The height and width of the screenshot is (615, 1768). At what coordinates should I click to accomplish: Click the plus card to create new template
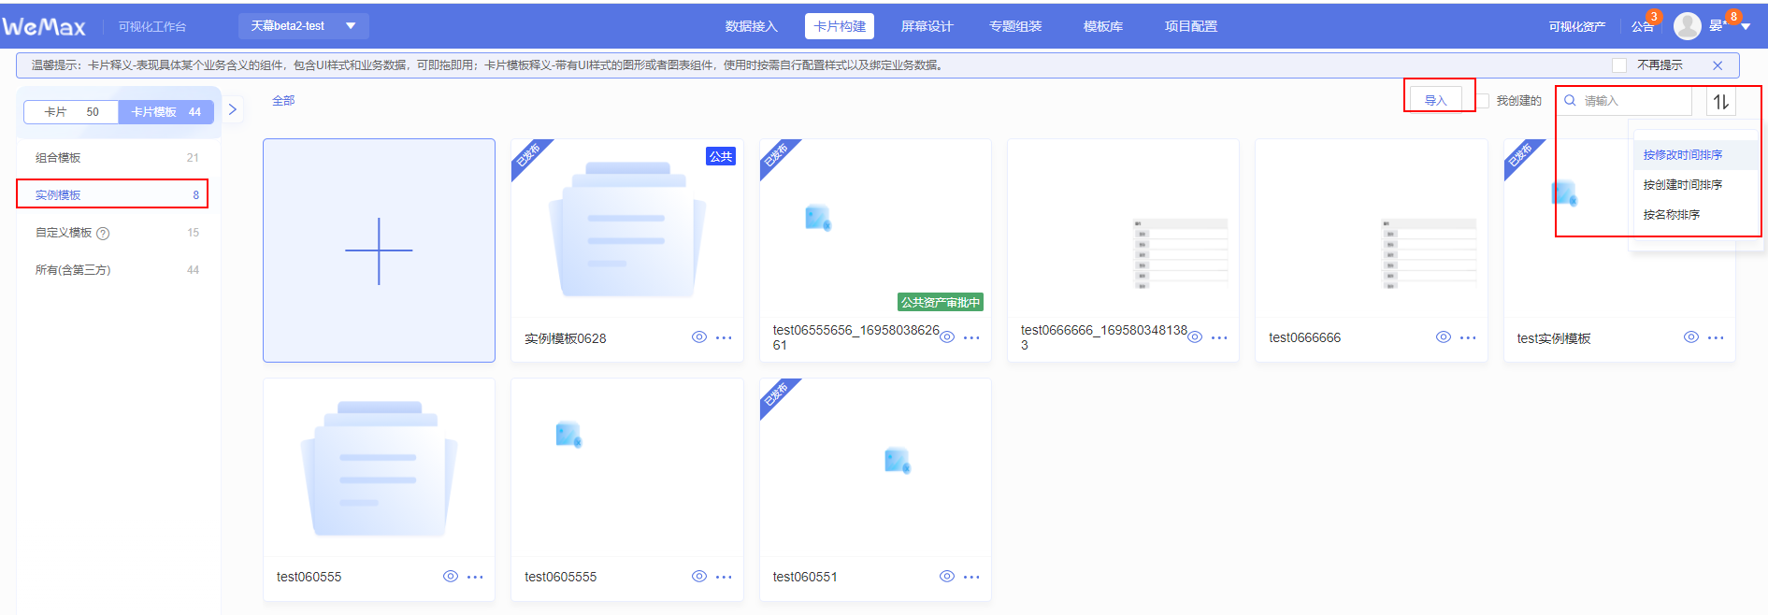pos(379,250)
